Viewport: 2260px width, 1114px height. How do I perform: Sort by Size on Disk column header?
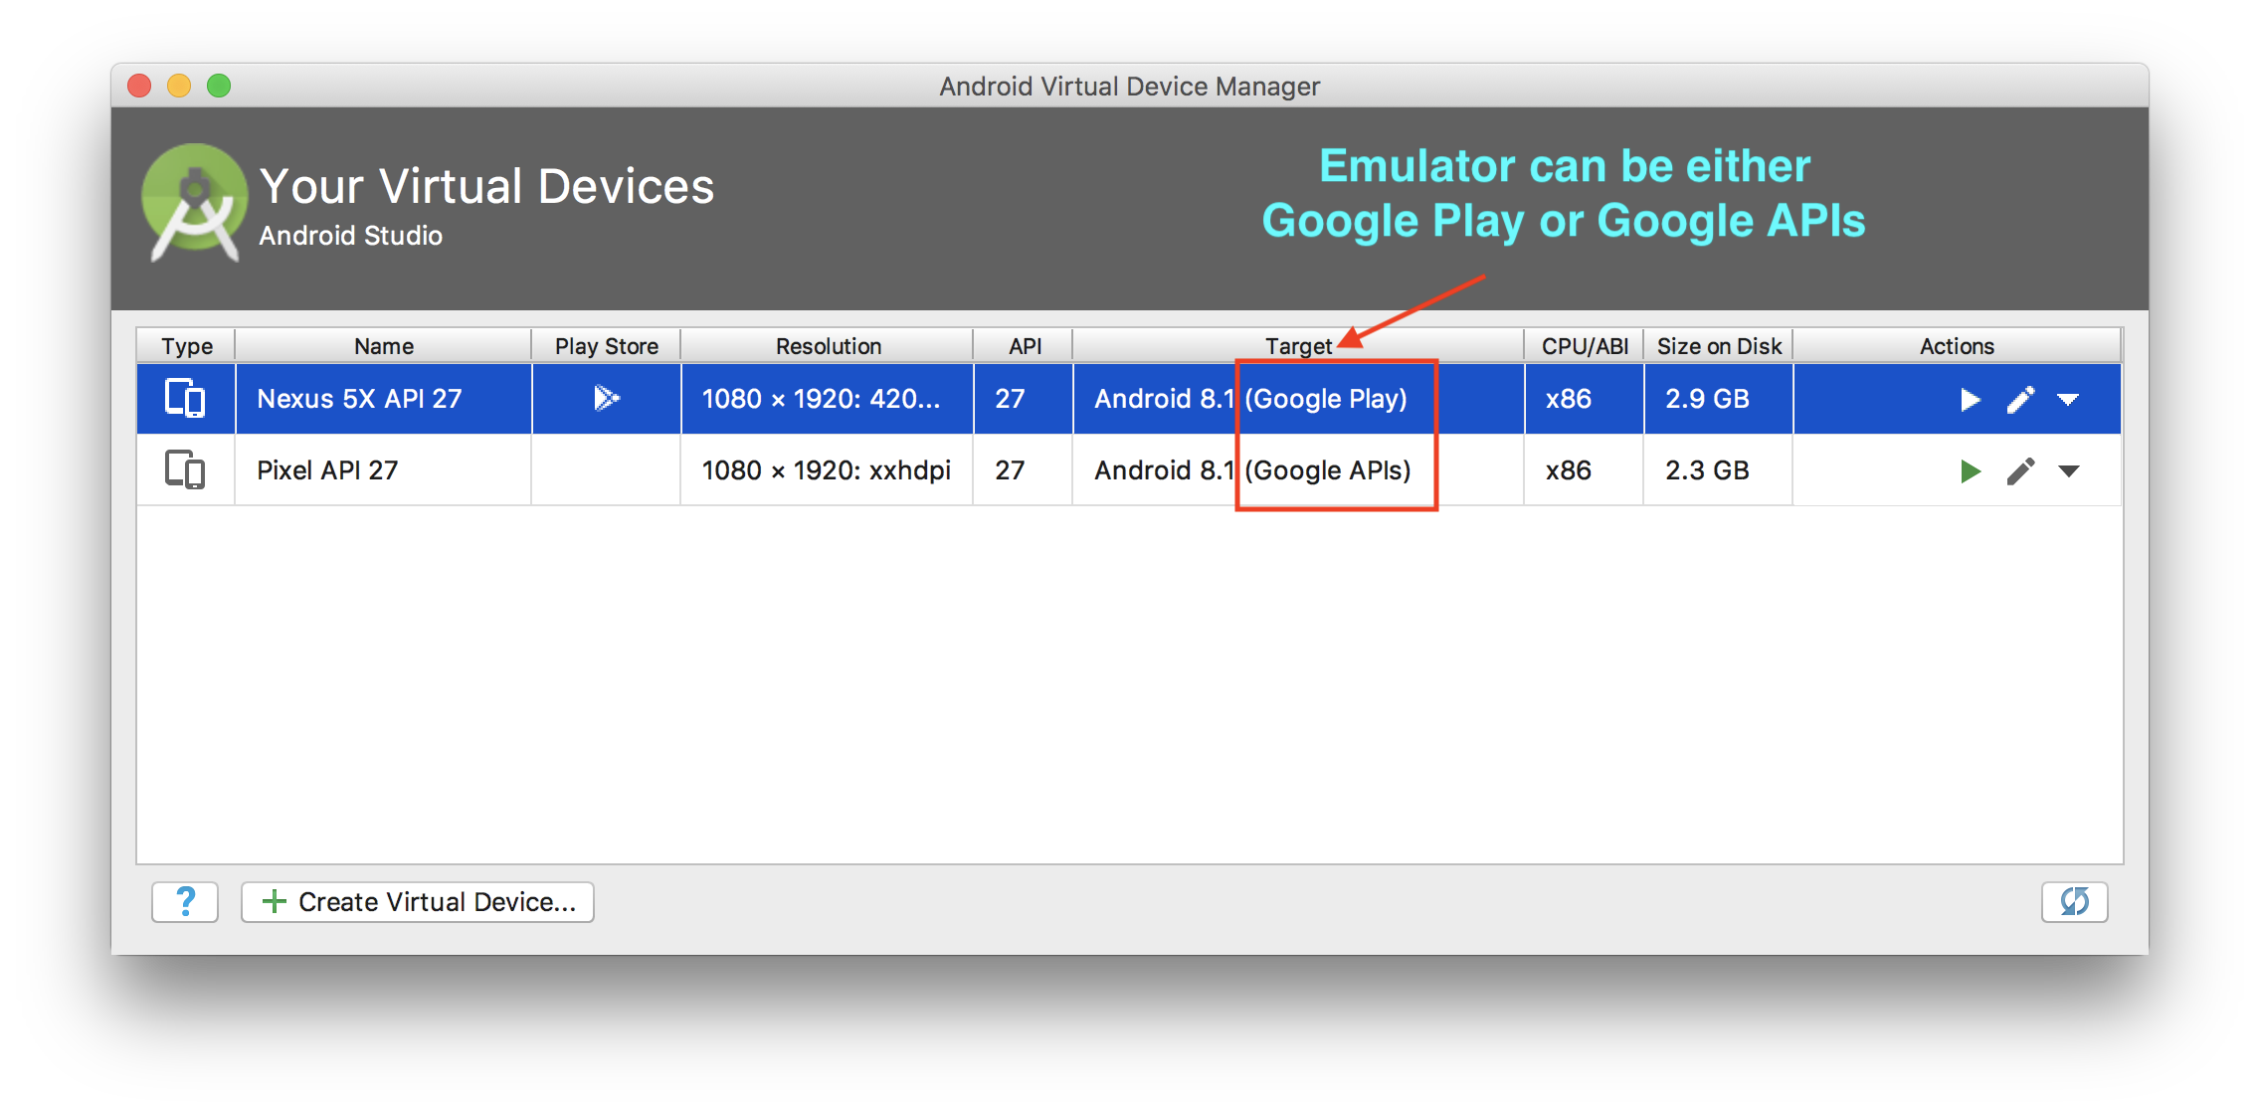[1718, 346]
